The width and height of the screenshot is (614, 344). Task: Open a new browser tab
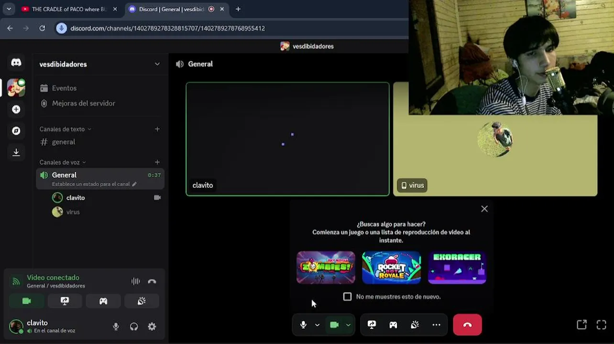point(238,9)
